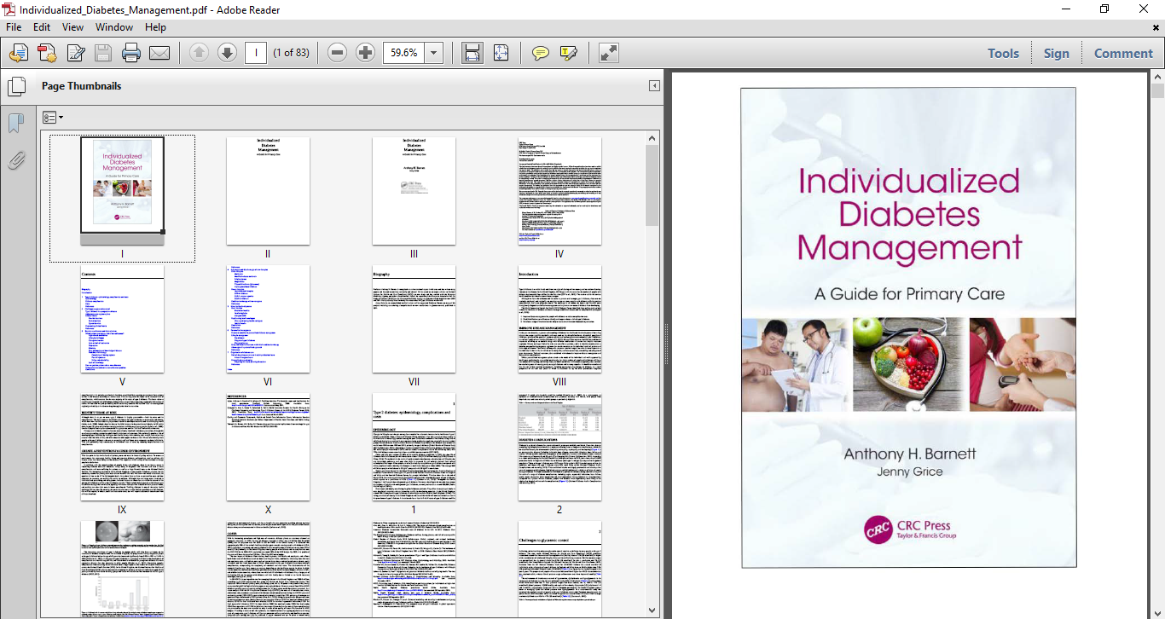Click thumbnails panel scrollbar thumb
This screenshot has width=1165, height=619.
pyautogui.click(x=652, y=185)
